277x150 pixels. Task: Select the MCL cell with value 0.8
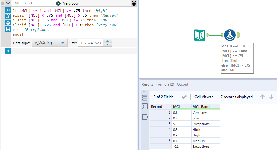[182, 129]
